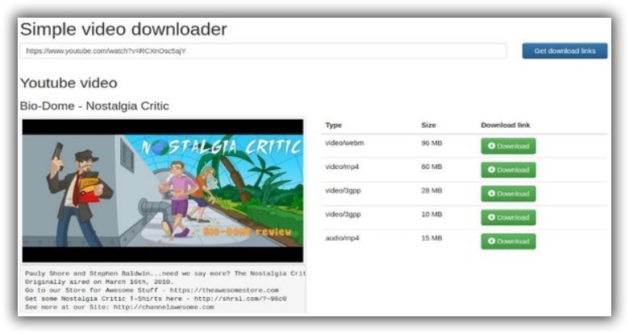Click the '96 MB' size value
This screenshot has width=629, height=334.
pos(431,143)
